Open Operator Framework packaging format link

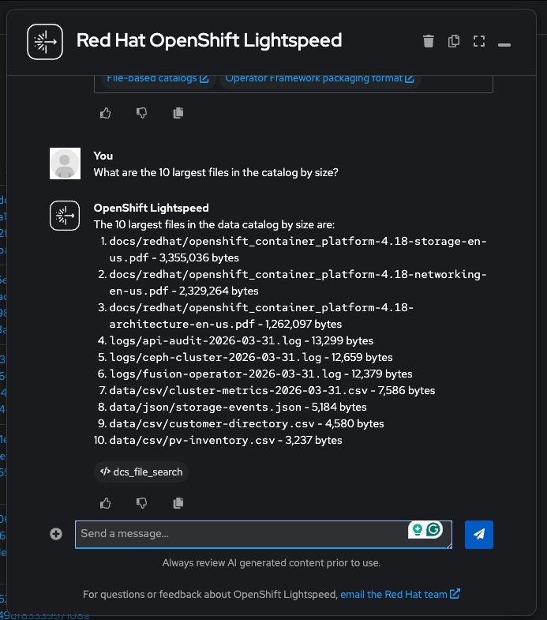320,78
